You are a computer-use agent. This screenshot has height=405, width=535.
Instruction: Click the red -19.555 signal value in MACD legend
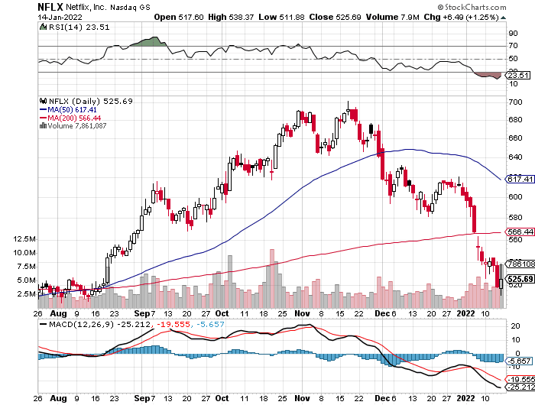tap(173, 325)
